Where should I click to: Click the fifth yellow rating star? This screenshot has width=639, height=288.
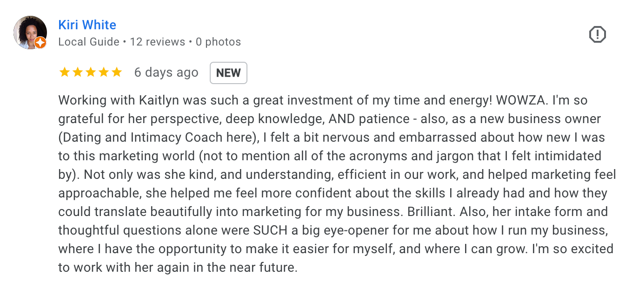coord(116,72)
